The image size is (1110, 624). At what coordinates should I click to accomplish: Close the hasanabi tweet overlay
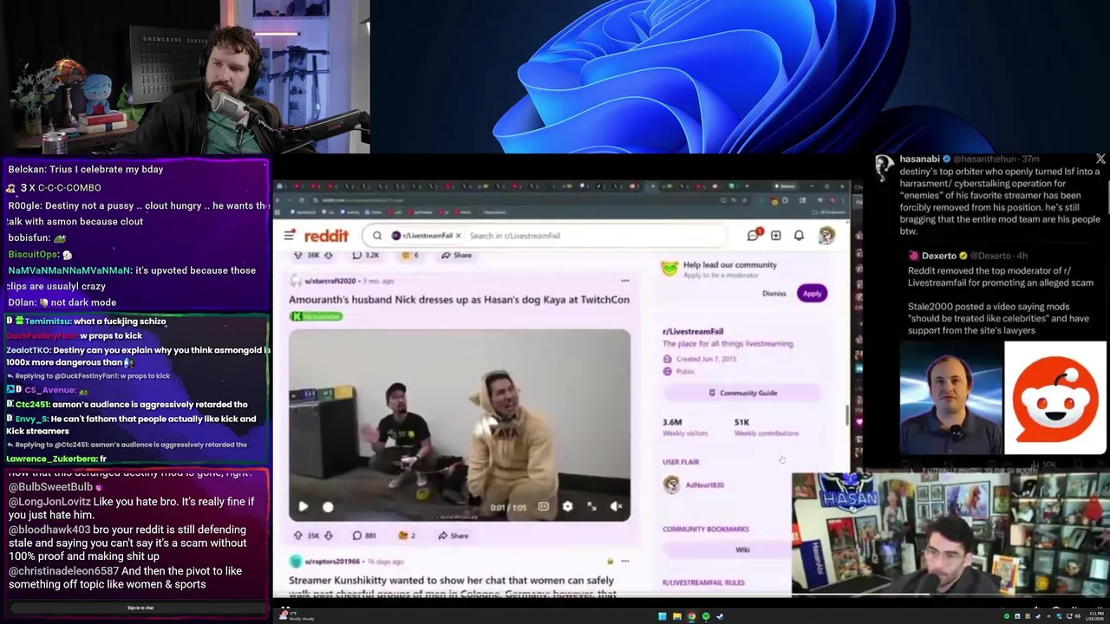[1100, 159]
